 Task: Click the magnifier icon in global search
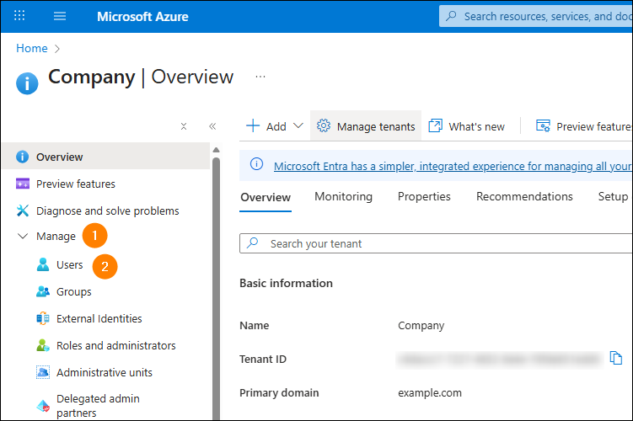tap(451, 16)
